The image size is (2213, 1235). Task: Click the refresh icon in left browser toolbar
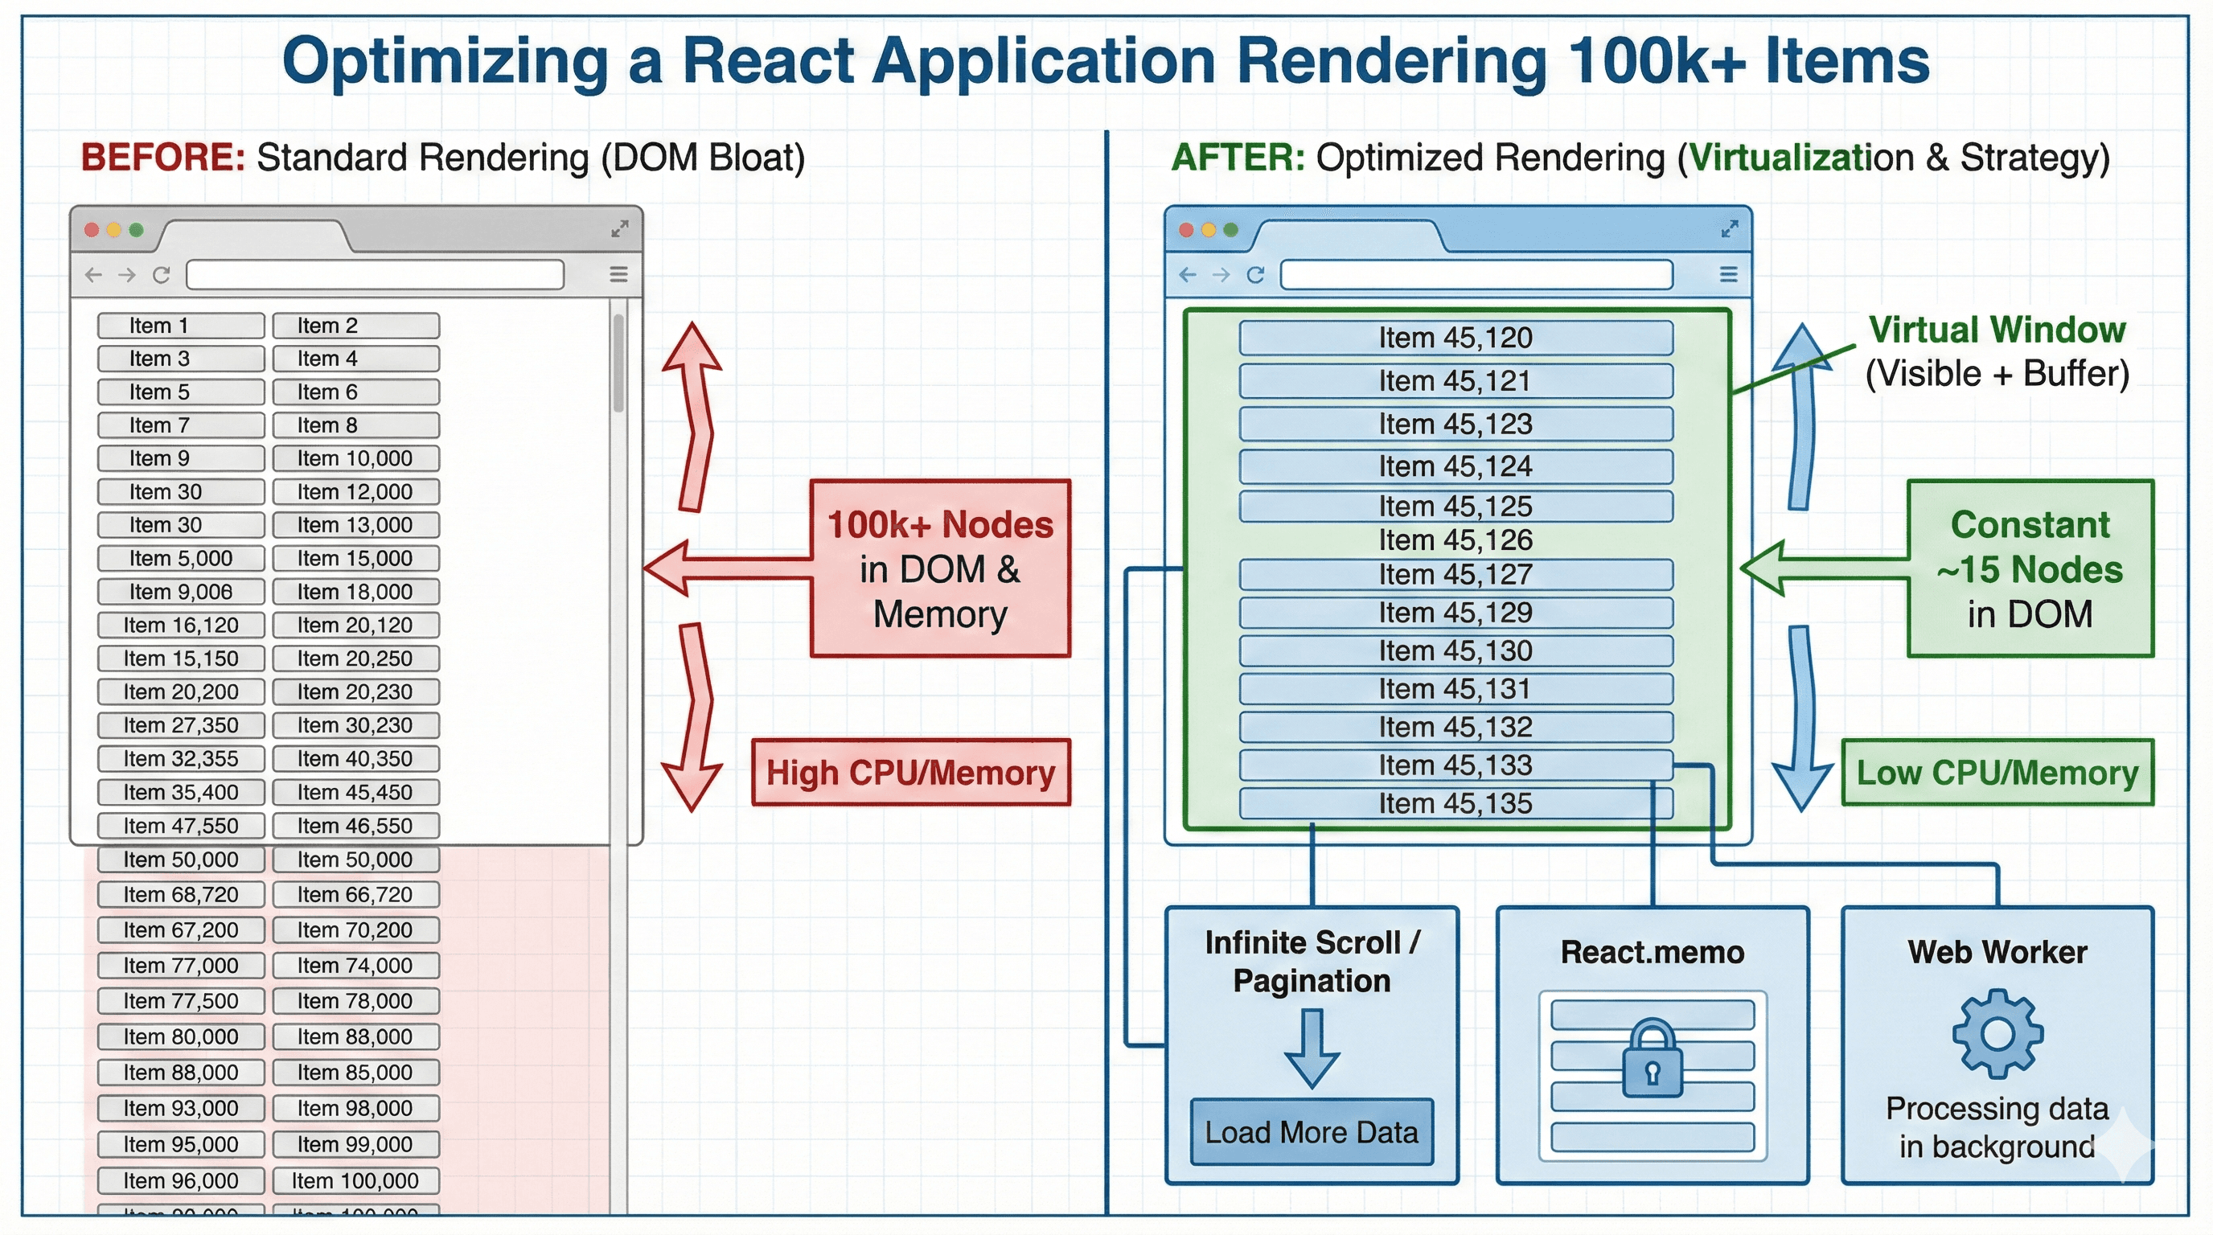[161, 275]
